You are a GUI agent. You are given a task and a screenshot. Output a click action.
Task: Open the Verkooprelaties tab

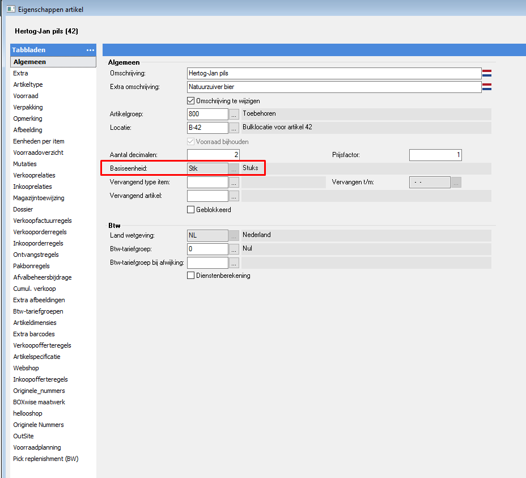(34, 175)
